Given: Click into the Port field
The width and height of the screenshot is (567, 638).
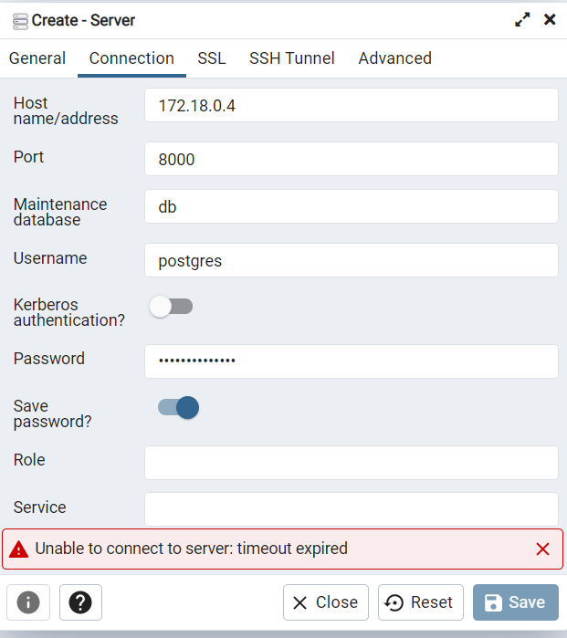Looking at the screenshot, I should click(x=351, y=159).
